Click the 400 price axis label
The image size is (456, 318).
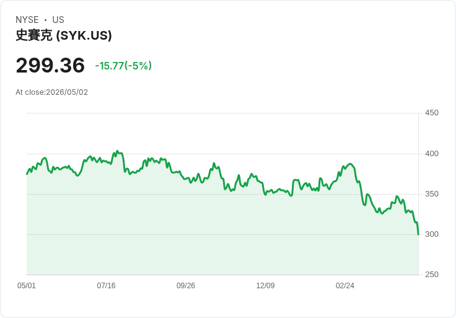click(432, 153)
